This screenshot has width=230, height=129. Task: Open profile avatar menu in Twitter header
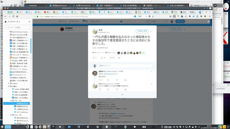pos(172,21)
